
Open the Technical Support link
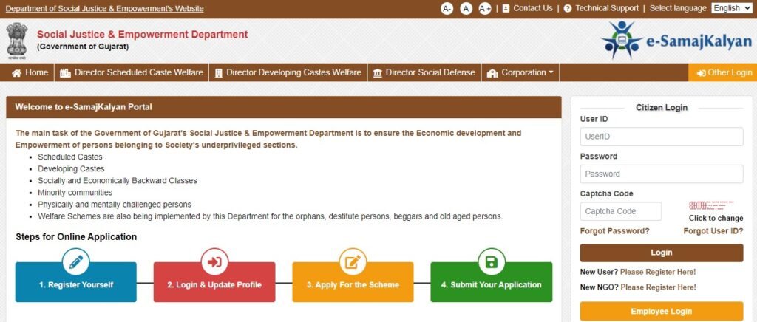point(607,8)
